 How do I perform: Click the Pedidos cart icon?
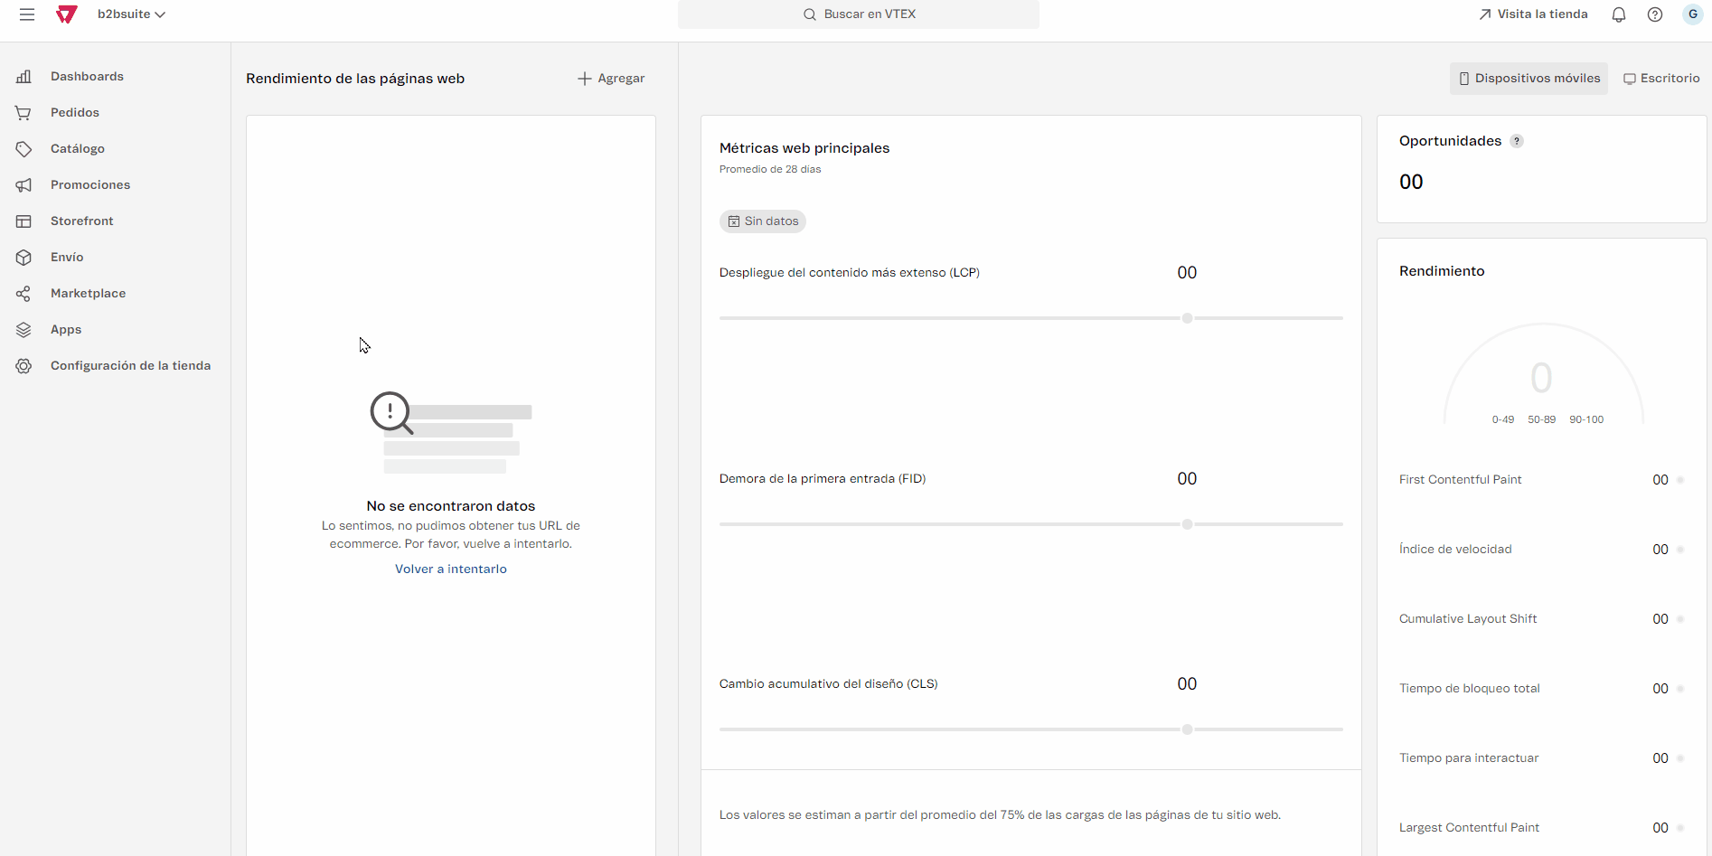[x=24, y=113]
